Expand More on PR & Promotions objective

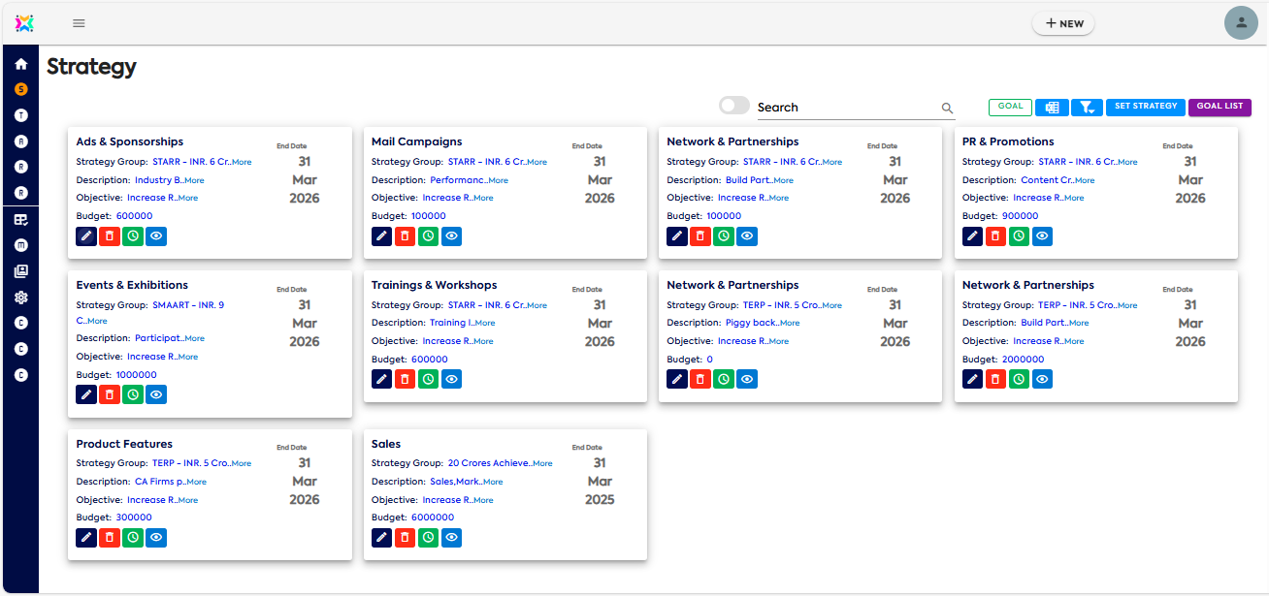tap(1074, 199)
